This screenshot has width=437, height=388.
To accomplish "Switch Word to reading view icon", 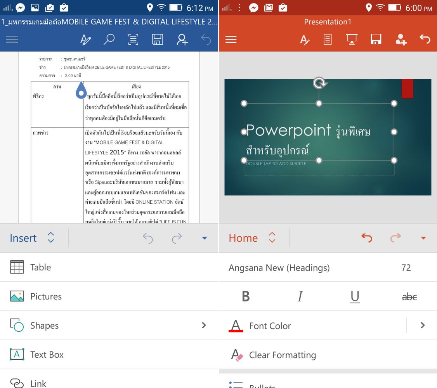I will coord(133,39).
